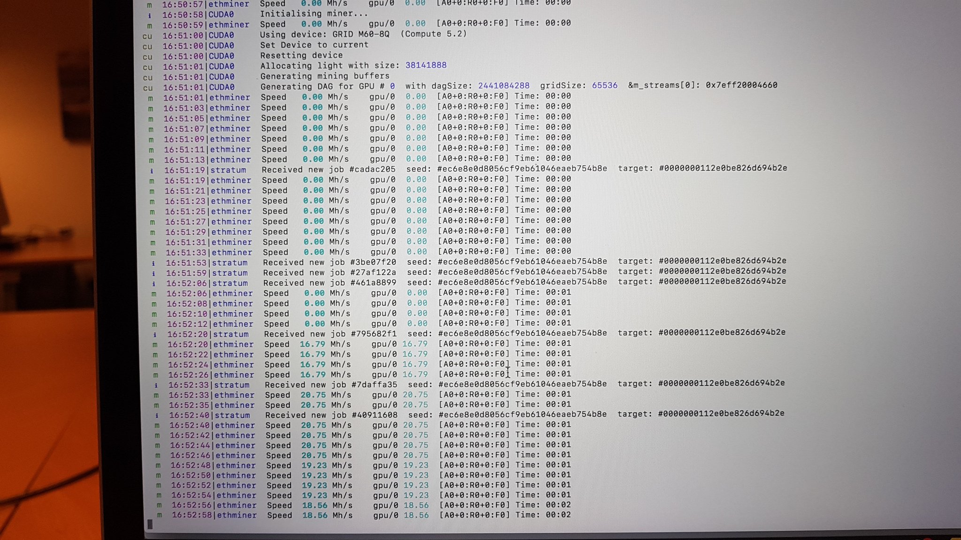
Task: Click the terminal cursor block at bottom
Action: [x=150, y=525]
